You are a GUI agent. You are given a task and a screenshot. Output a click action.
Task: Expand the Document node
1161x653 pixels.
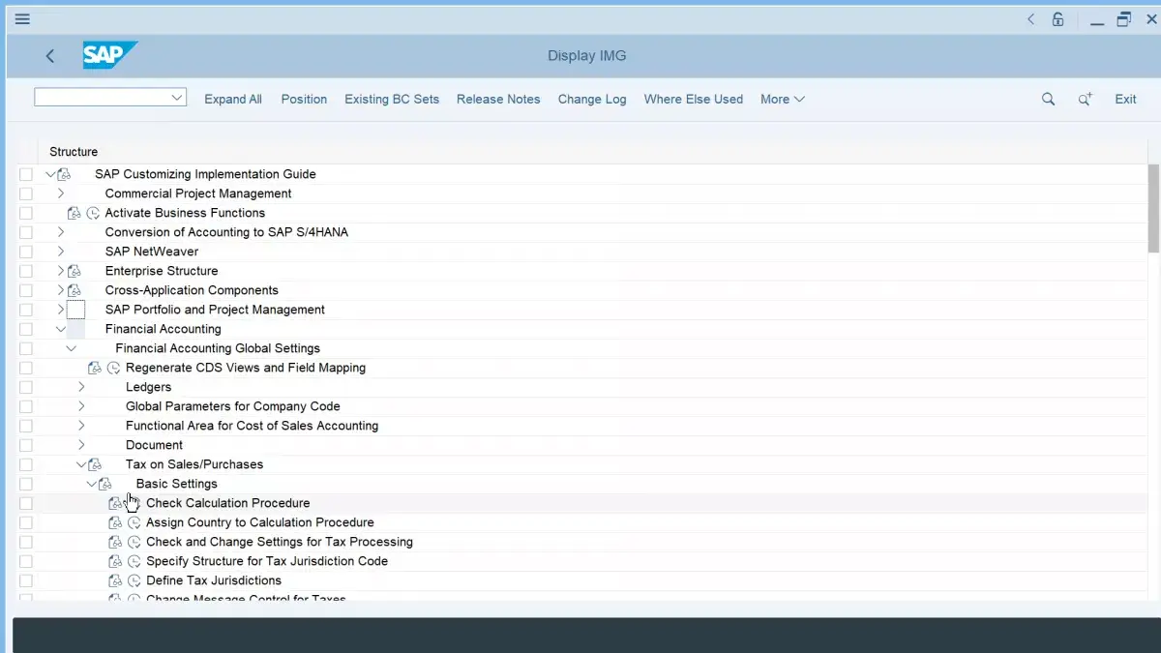point(81,445)
